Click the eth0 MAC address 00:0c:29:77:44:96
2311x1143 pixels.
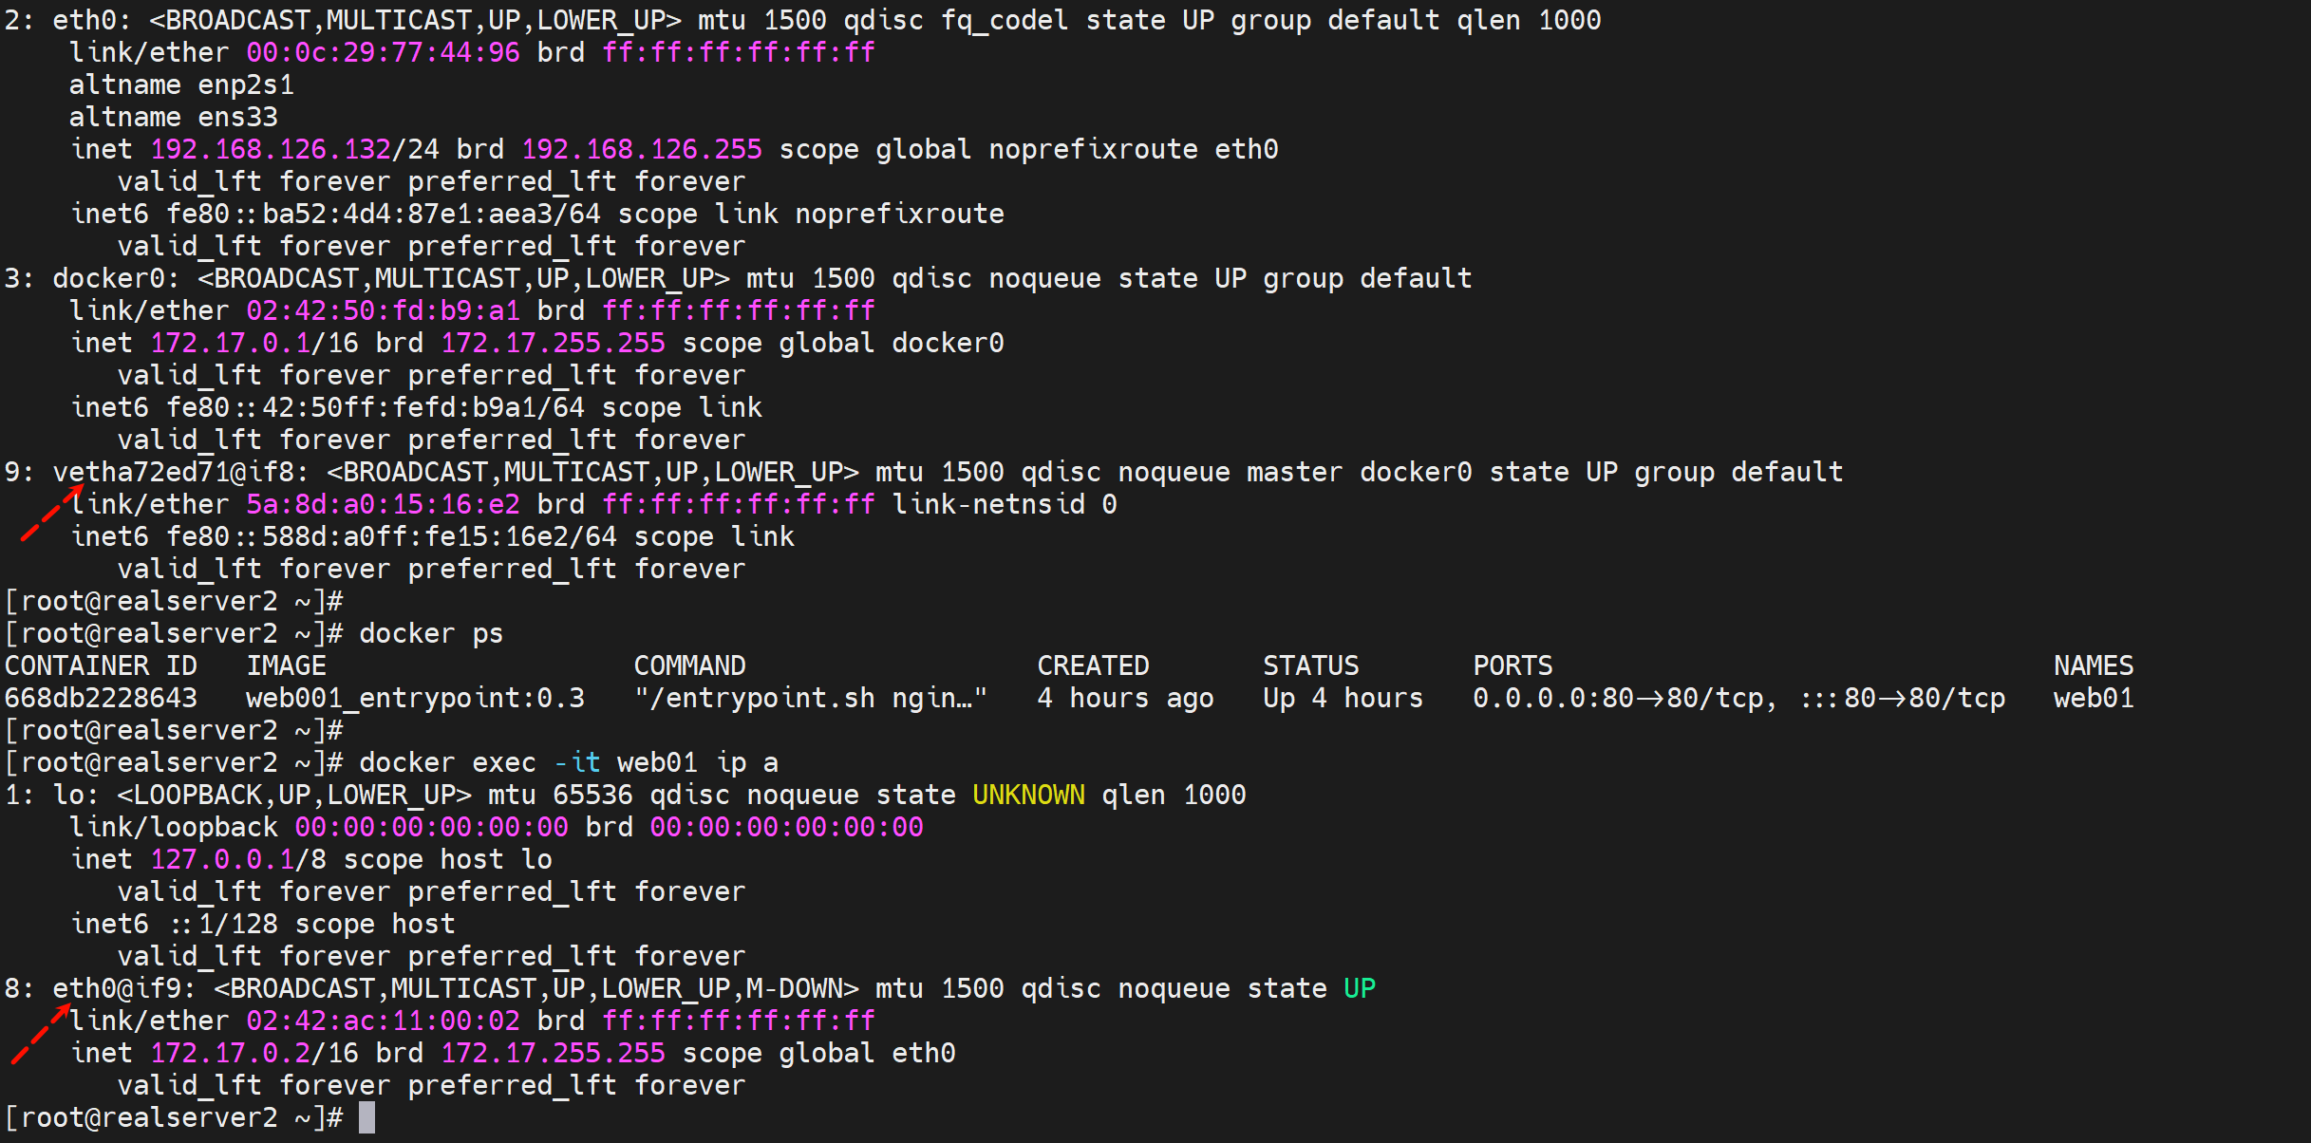coord(383,52)
